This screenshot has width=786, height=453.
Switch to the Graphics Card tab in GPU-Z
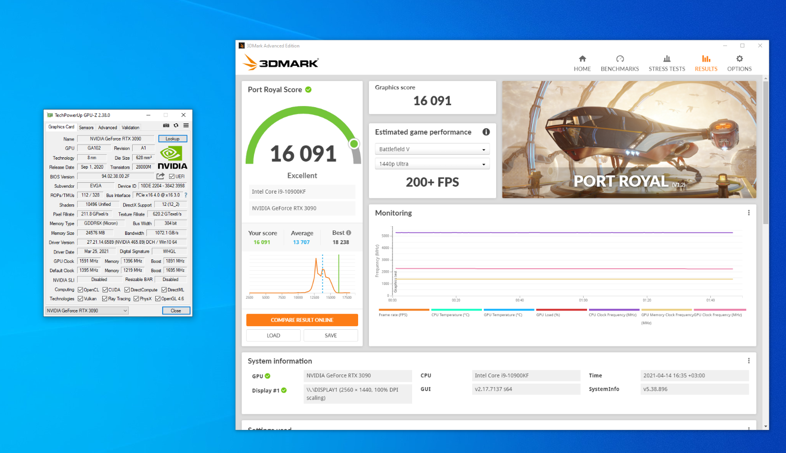click(61, 127)
